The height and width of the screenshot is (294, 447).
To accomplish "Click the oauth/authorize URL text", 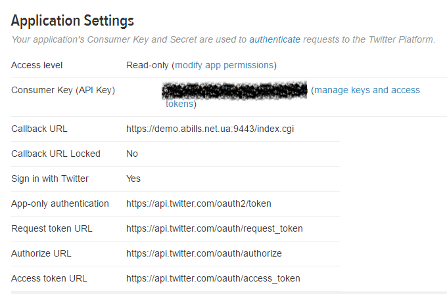I will pos(204,253).
